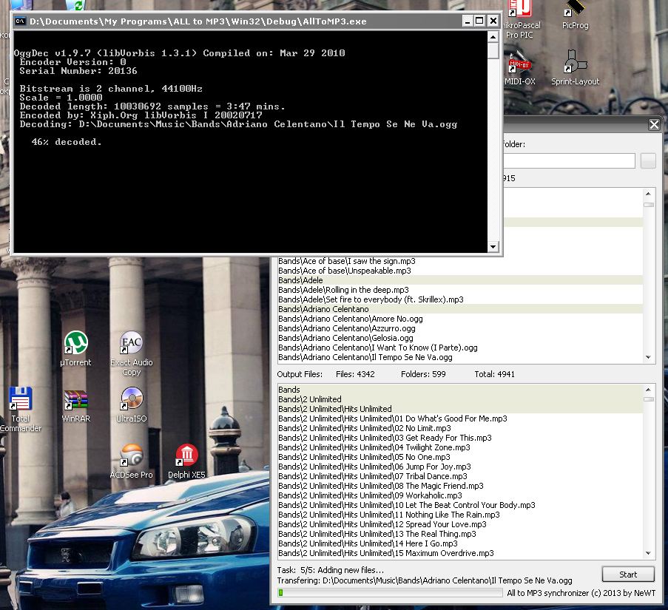Open ACDSee Pro desktop shortcut
668x610 pixels.
pos(131,456)
